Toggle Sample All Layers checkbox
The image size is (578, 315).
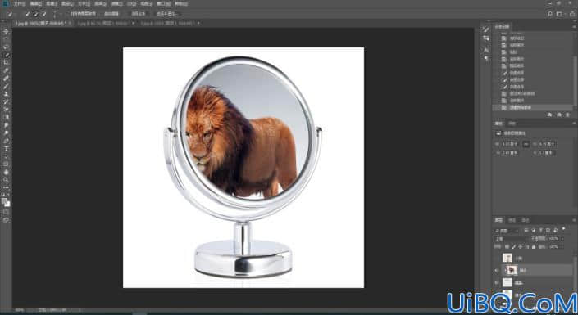coord(68,14)
